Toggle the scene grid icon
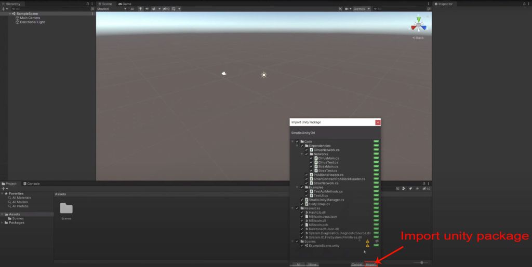532x267 pixels. [174, 9]
